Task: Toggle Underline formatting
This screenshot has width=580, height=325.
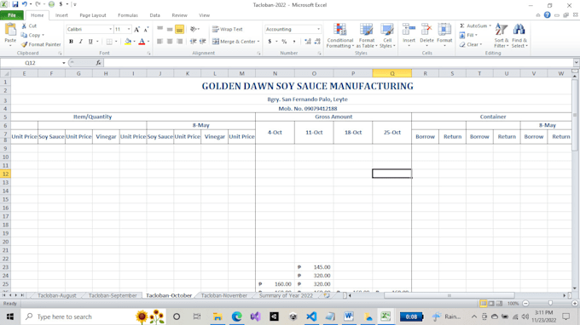Action: 90,42
